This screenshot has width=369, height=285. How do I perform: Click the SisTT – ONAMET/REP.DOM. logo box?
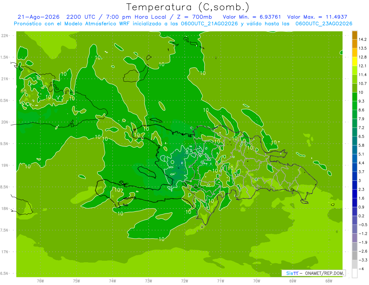pos(313,273)
